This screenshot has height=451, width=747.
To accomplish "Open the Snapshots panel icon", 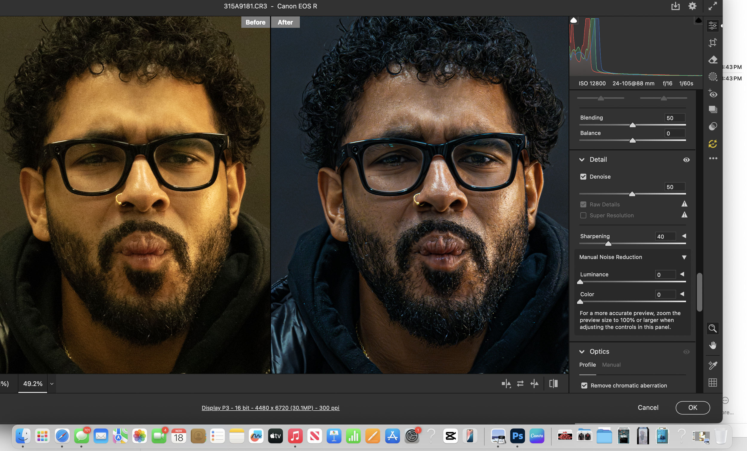I will pyautogui.click(x=712, y=109).
